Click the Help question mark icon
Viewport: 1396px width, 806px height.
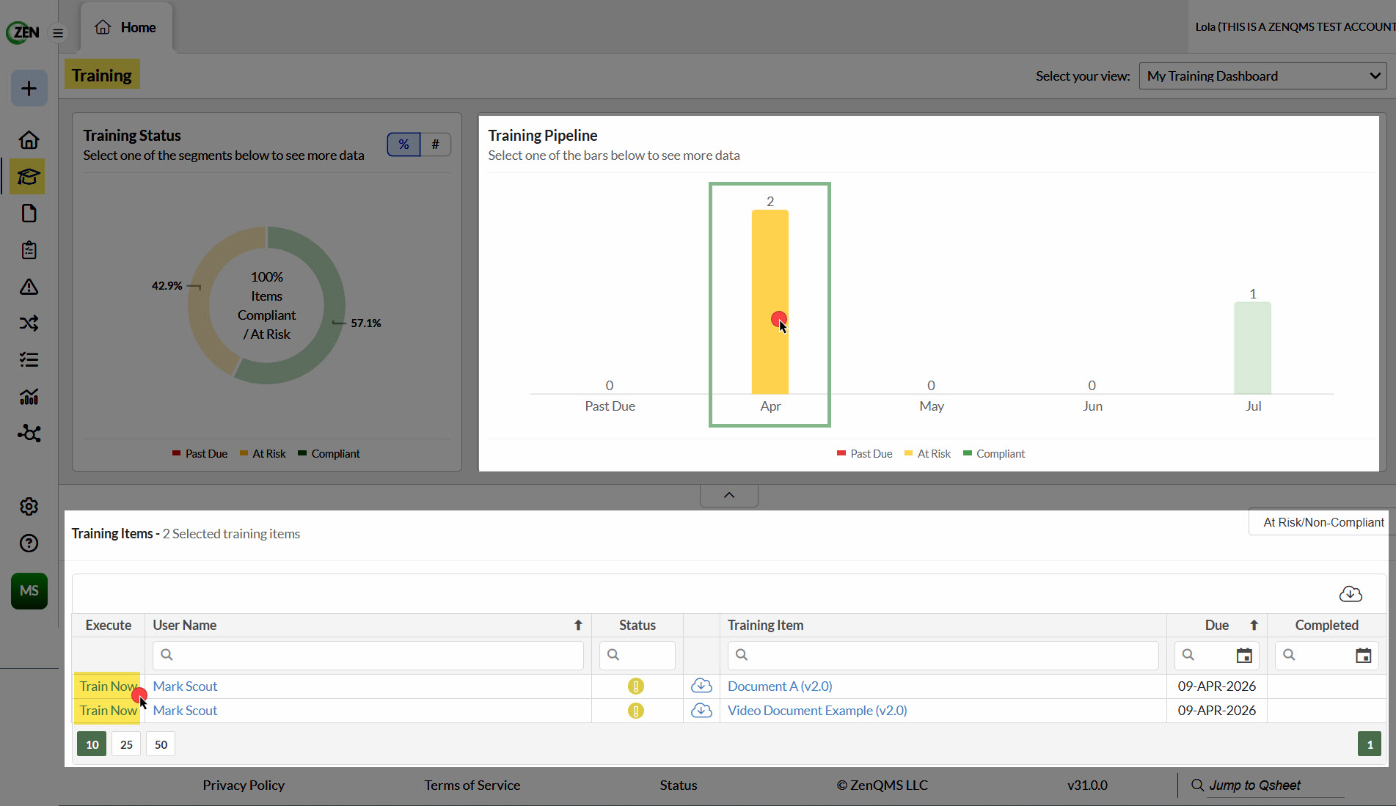click(x=29, y=543)
